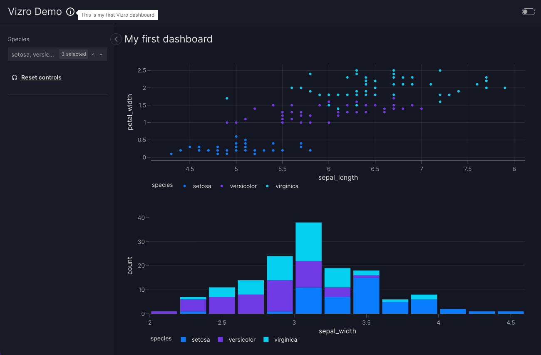Viewport: 541px width, 355px height.
Task: Click the sepal_width axis title
Action: tap(338, 331)
